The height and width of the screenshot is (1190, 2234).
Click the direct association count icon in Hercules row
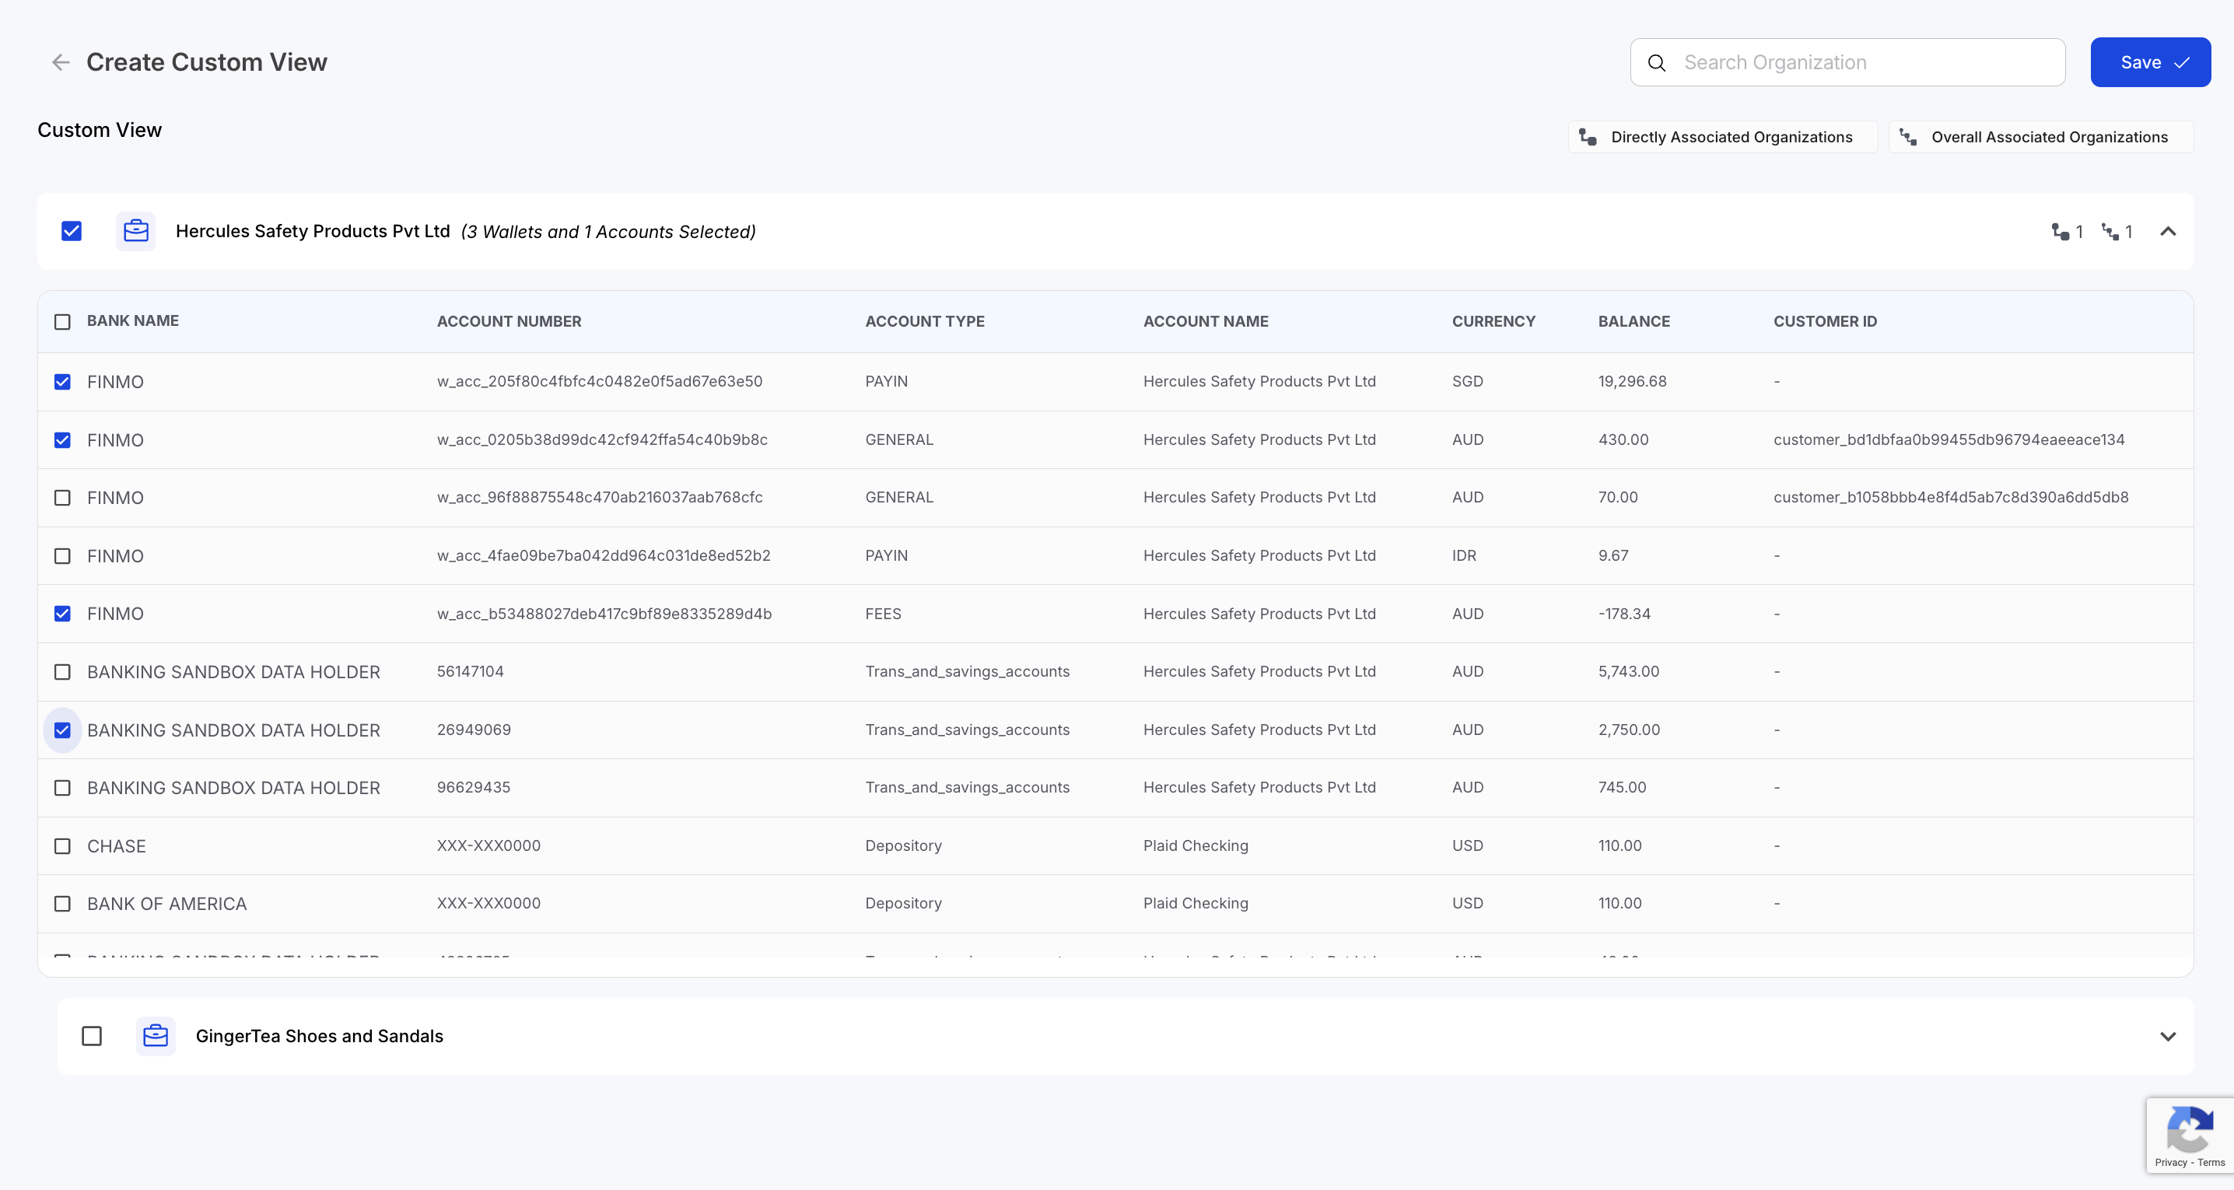point(2061,232)
